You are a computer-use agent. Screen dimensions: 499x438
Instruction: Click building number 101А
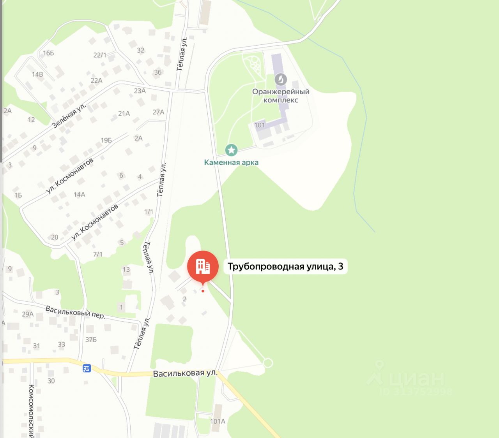[218, 421]
